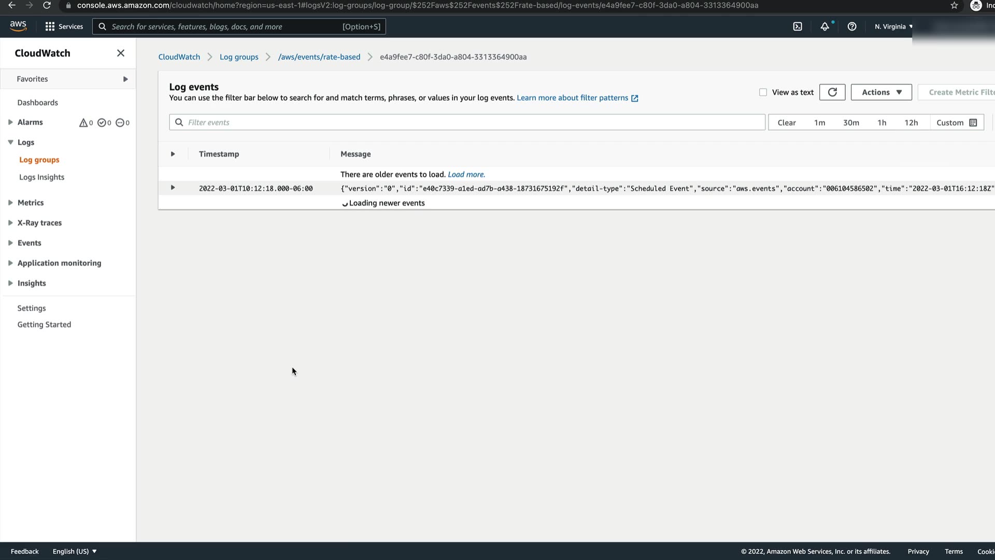Open the Services grid menu
This screenshot has height=560, width=995.
point(64,26)
